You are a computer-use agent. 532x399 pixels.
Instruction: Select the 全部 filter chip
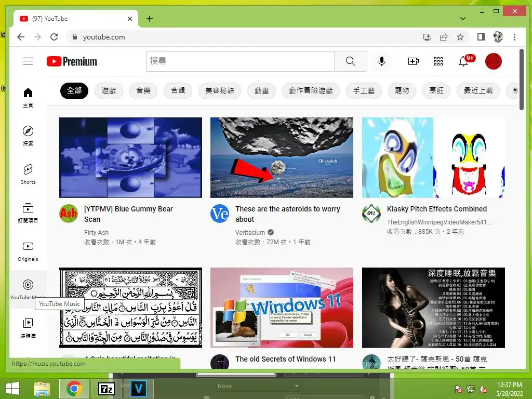pyautogui.click(x=74, y=90)
